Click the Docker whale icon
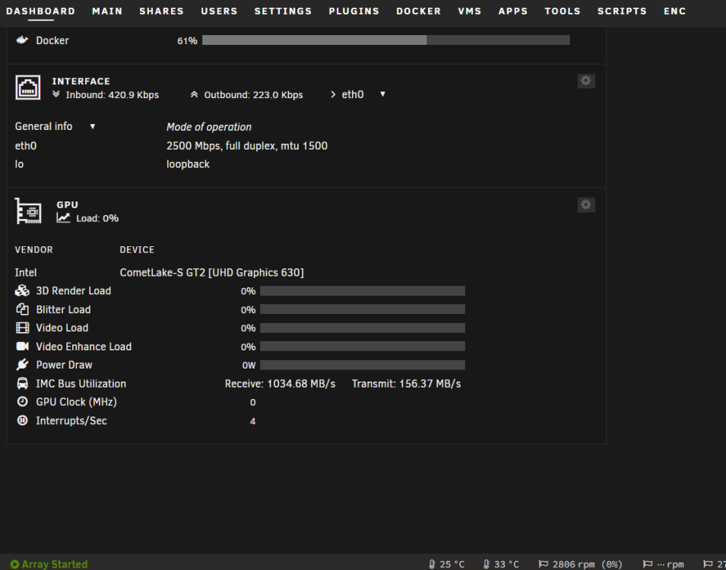Viewport: 726px width, 570px height. 22,40
